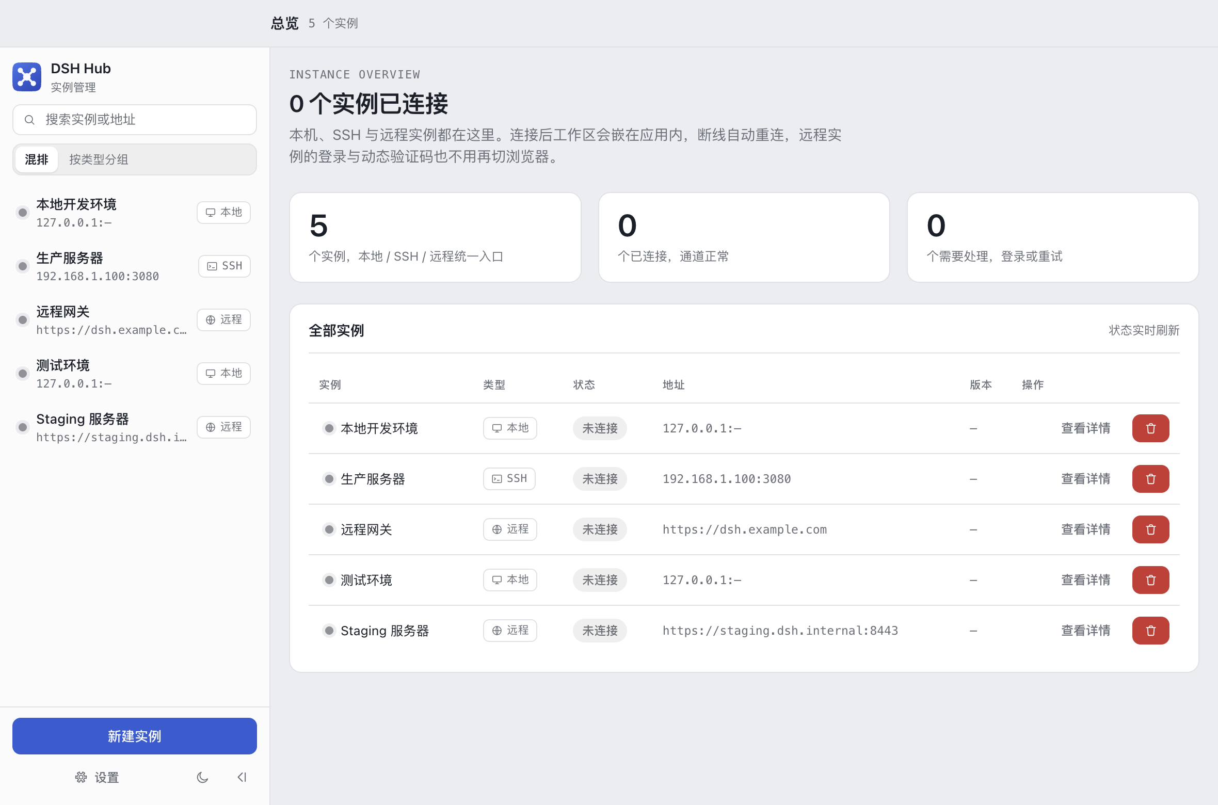Image resolution: width=1218 pixels, height=805 pixels.
Task: Open 测试环境 in the sidebar list
Action: click(x=134, y=374)
